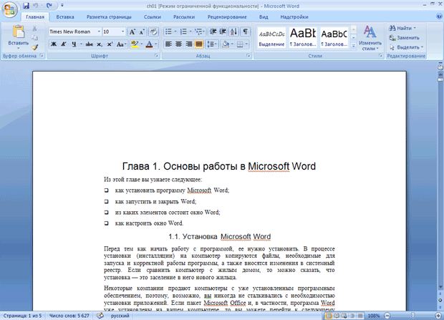Toggle justified text alignment

coord(199,44)
